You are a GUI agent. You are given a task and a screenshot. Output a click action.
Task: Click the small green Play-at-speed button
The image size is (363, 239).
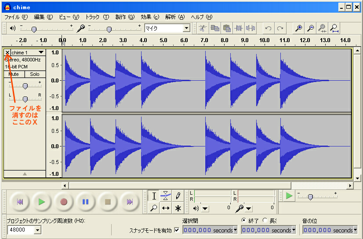point(289,196)
